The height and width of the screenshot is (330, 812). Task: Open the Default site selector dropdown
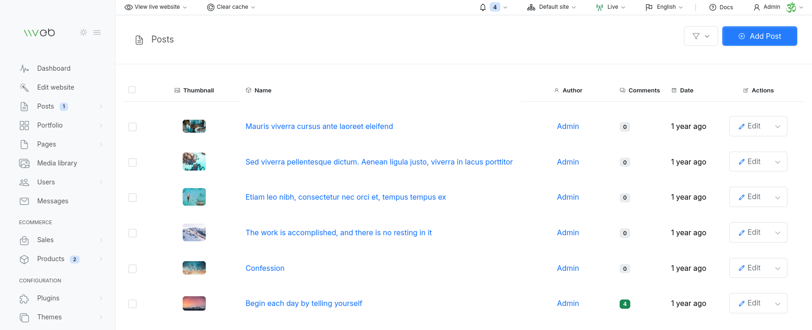[552, 7]
